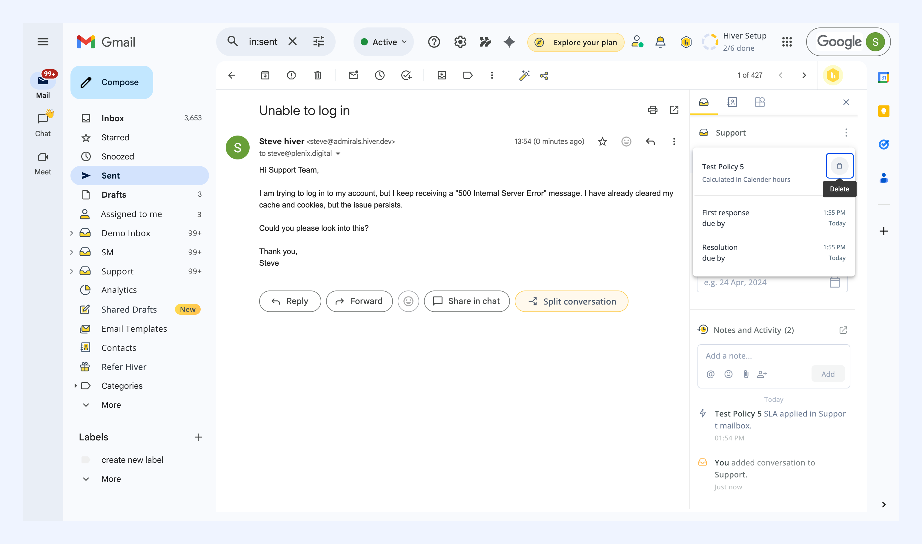The height and width of the screenshot is (544, 922).
Task: Star the Steve hiver message
Action: pos(602,142)
